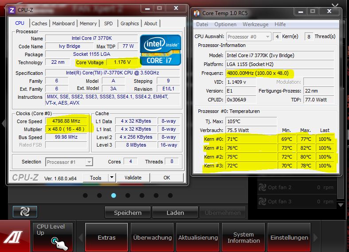Image resolution: width=349 pixels, height=252 pixels.
Task: Select the first page dot
Action: pyautogui.click(x=85, y=195)
